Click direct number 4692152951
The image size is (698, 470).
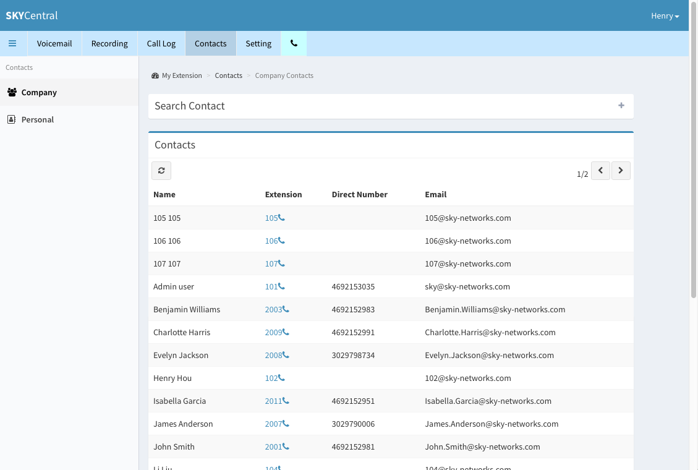(x=353, y=401)
